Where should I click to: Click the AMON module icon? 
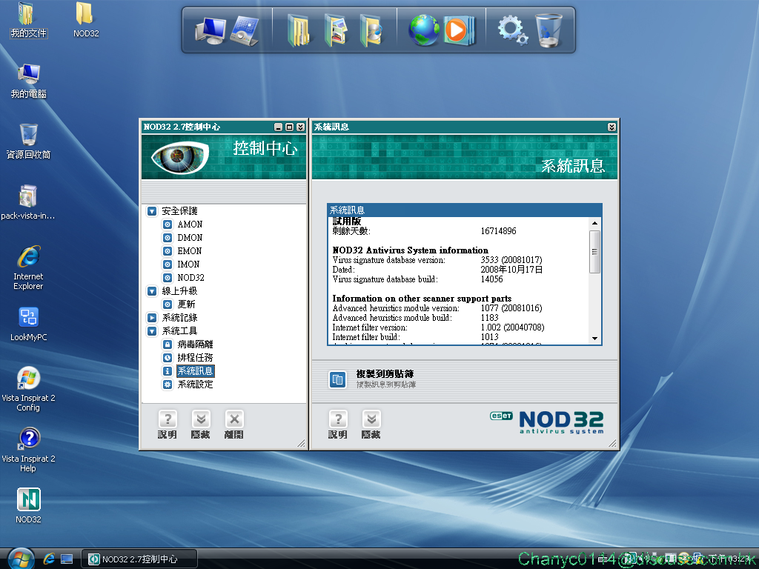point(167,224)
